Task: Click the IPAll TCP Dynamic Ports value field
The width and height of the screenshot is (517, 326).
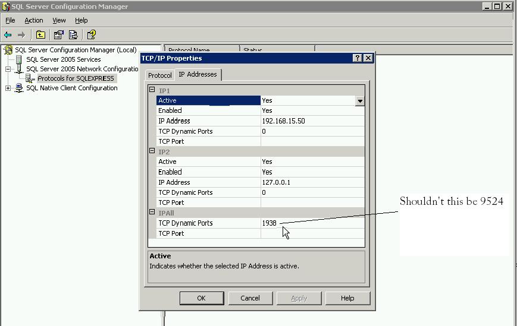Action: click(x=312, y=223)
